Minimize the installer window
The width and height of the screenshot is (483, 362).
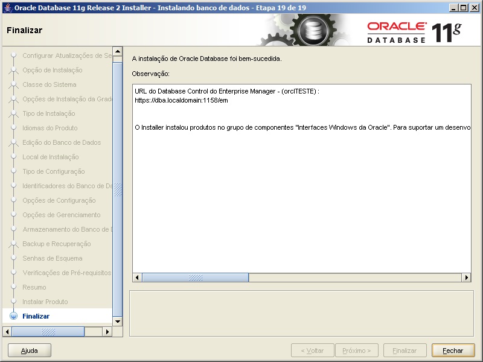453,8
